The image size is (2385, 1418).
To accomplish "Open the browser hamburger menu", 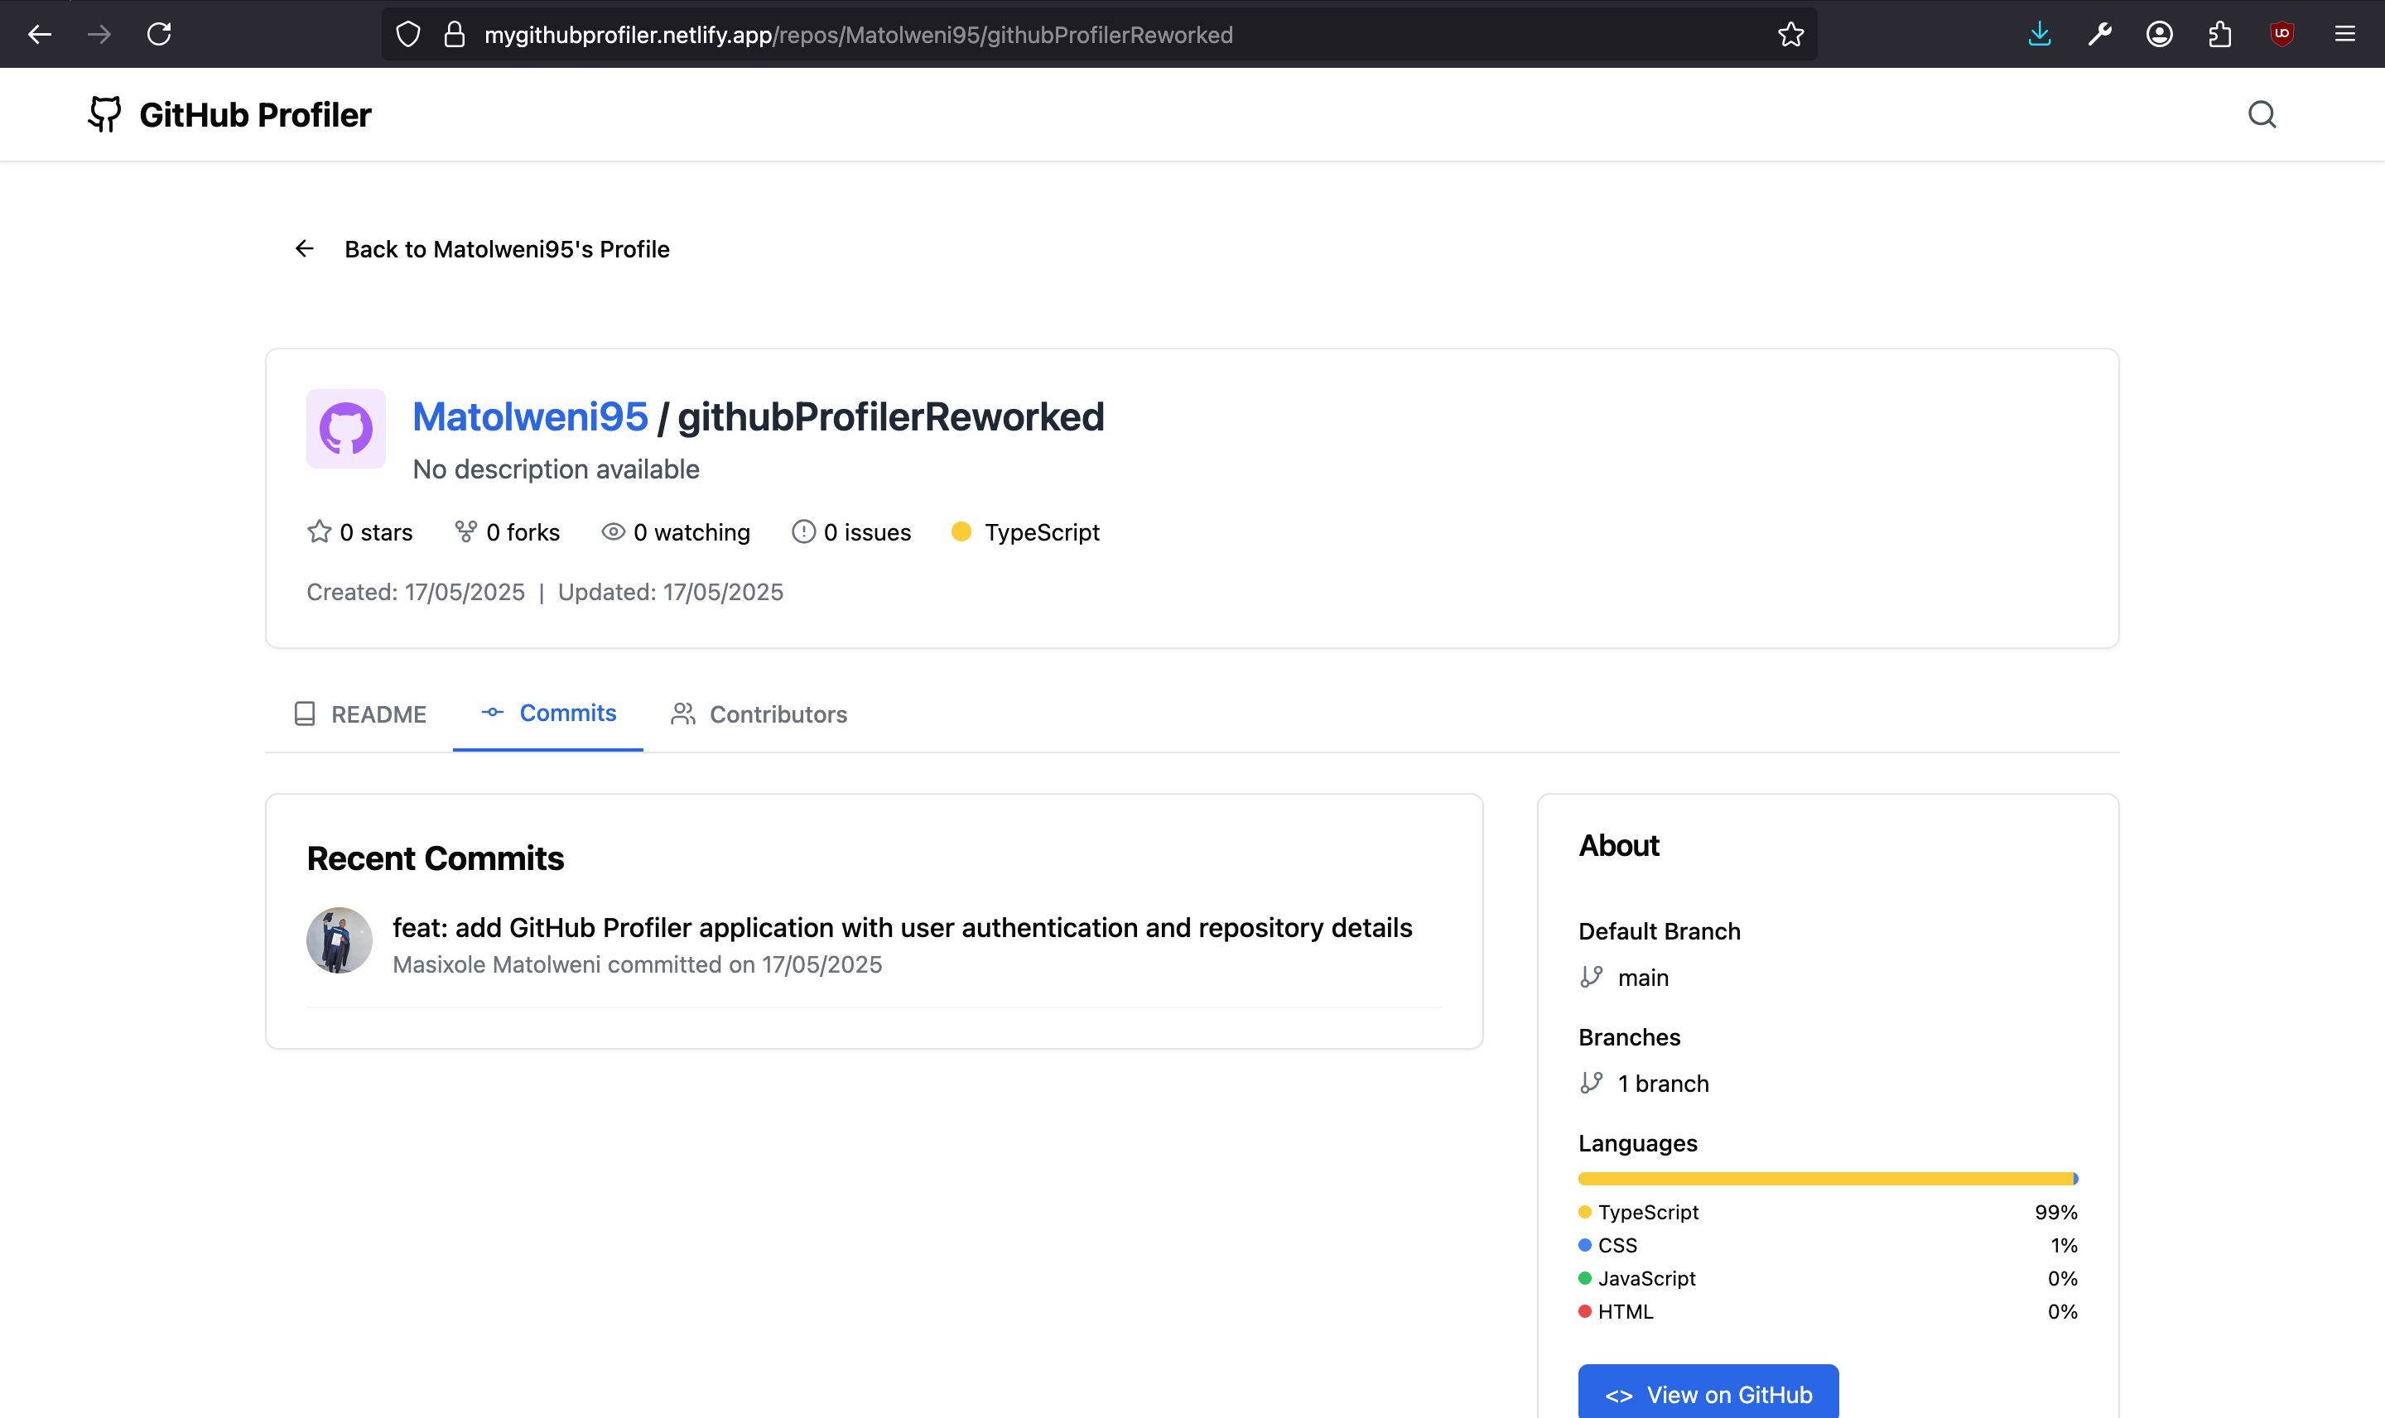I will [x=2345, y=35].
